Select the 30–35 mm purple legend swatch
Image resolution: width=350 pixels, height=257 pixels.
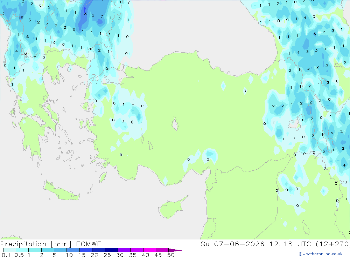[x=124, y=250]
